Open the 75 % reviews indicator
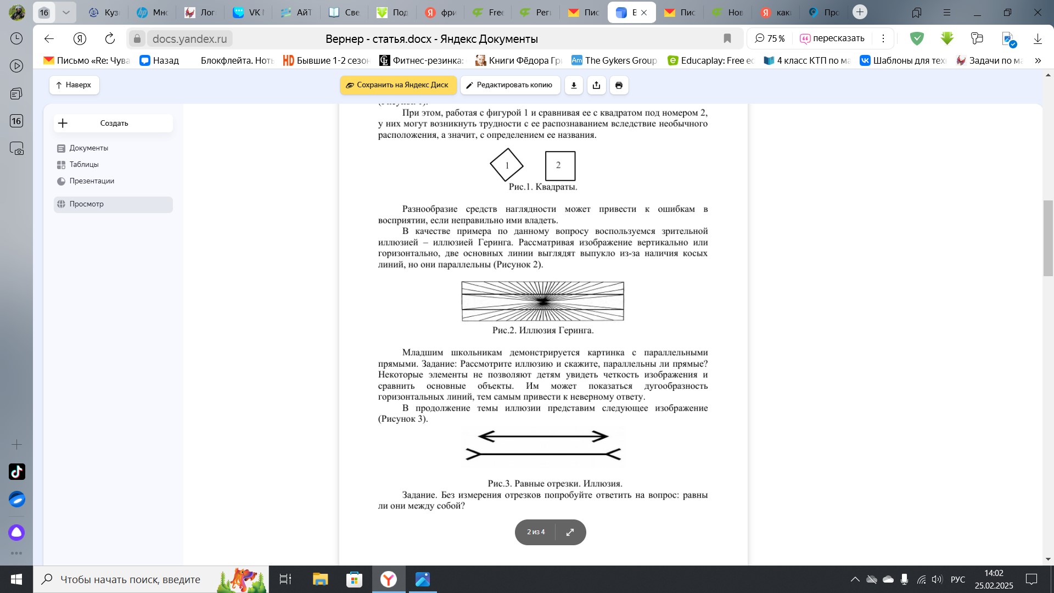This screenshot has width=1054, height=593. 770,38
